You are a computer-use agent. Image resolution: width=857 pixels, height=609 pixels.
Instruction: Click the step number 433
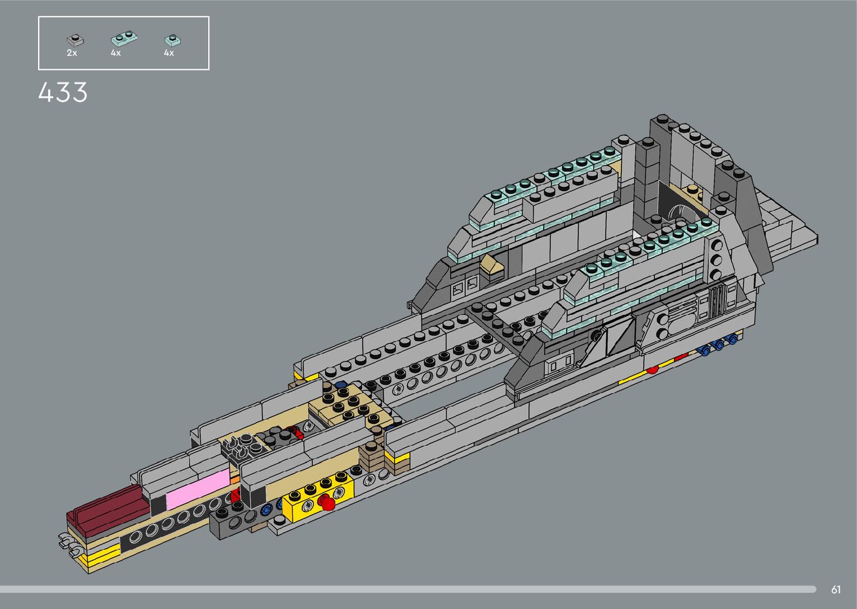(63, 92)
